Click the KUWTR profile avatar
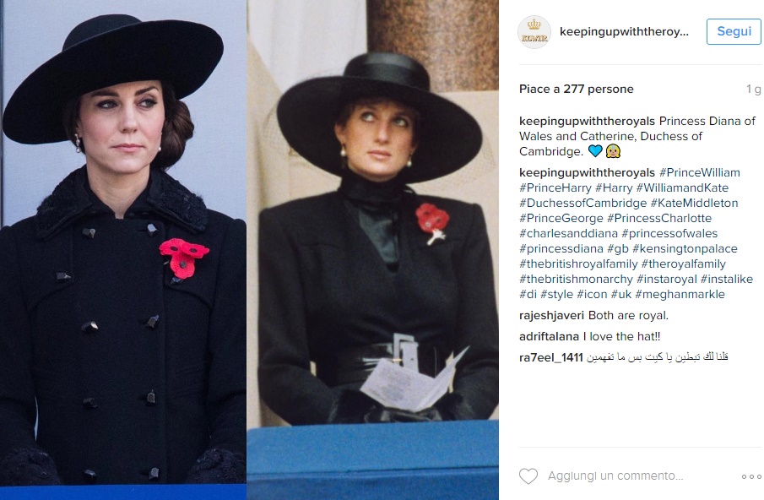 click(534, 32)
